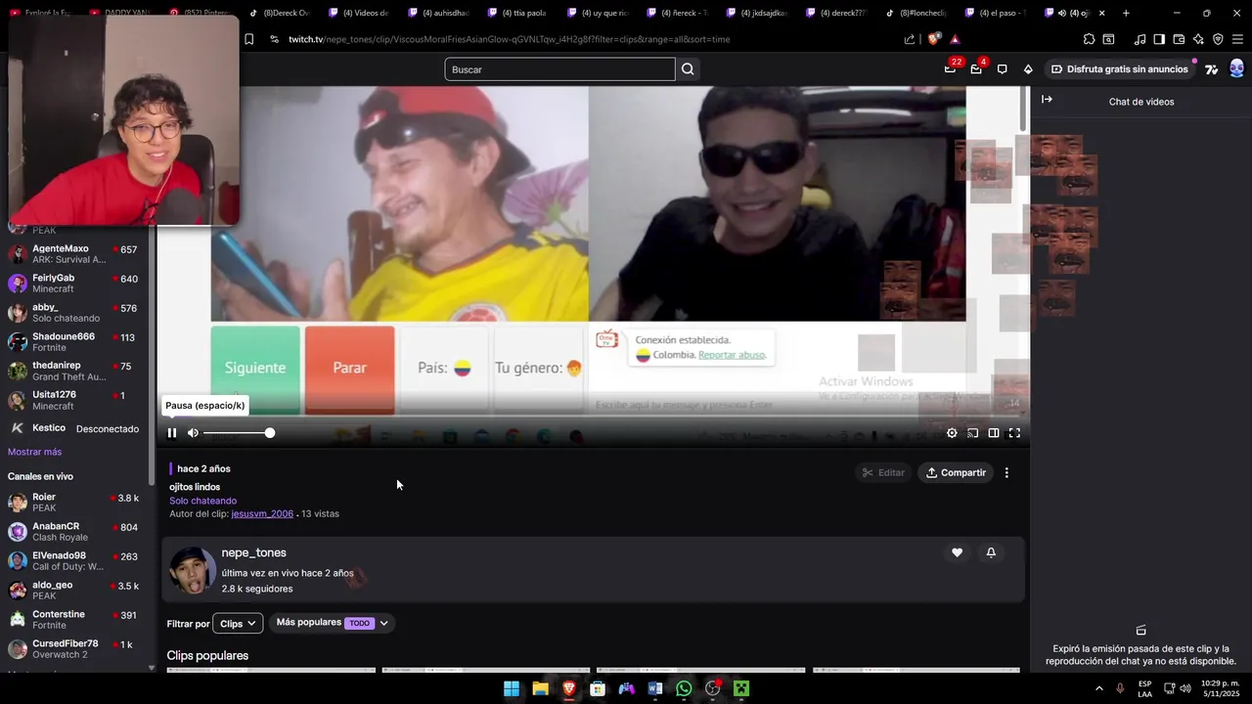Open the Twitch user avatar menu
The height and width of the screenshot is (704, 1252).
coord(1236,68)
